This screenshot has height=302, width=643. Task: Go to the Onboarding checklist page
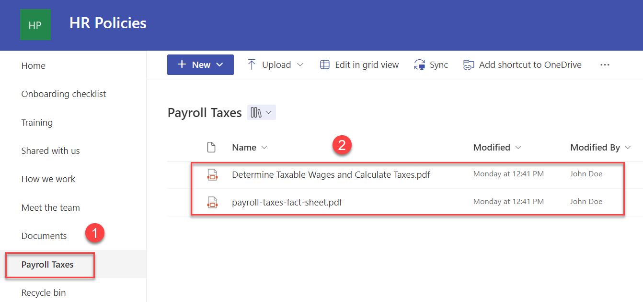pos(63,94)
